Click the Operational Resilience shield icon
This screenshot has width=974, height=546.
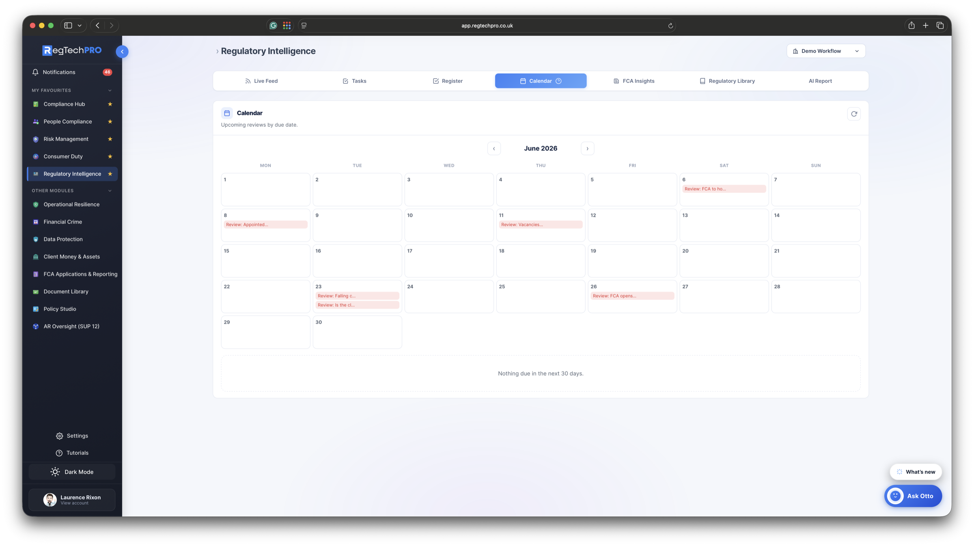[x=36, y=205]
